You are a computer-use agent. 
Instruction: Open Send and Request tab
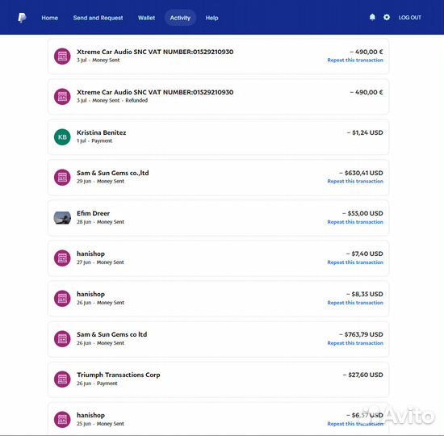click(x=98, y=18)
